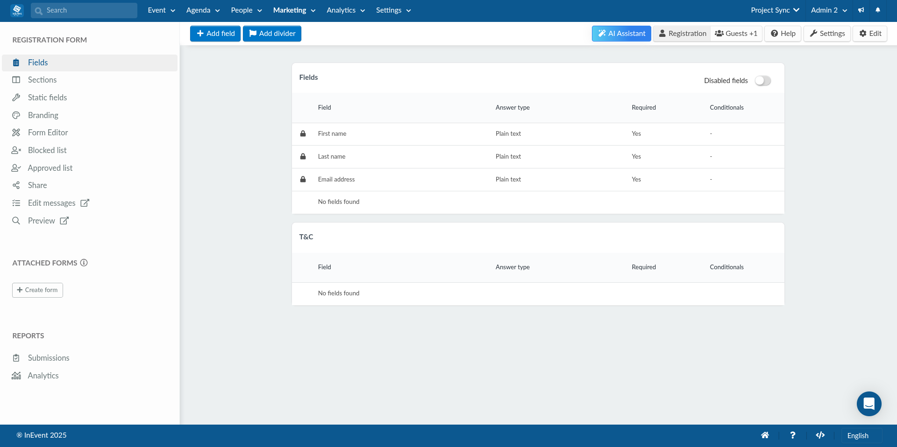Open the Blocked list sidebar icon

[x=16, y=150]
